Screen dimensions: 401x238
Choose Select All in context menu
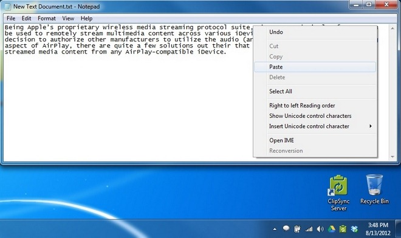click(315, 92)
